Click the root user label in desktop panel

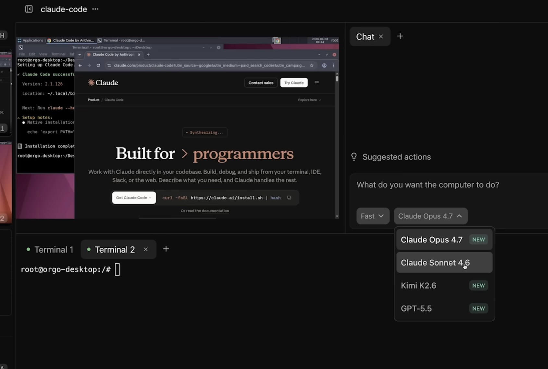click(x=334, y=40)
